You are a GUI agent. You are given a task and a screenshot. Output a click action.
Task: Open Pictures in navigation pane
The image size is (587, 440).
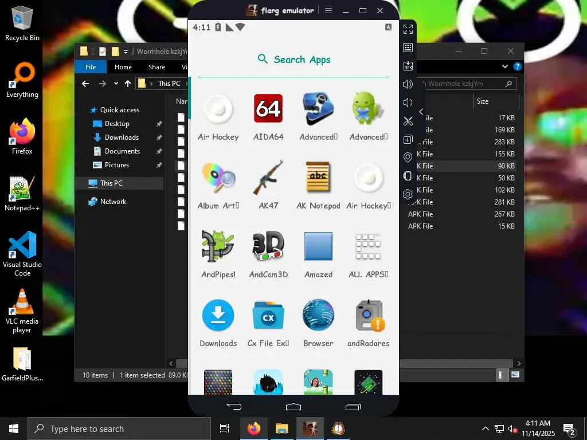click(116, 165)
